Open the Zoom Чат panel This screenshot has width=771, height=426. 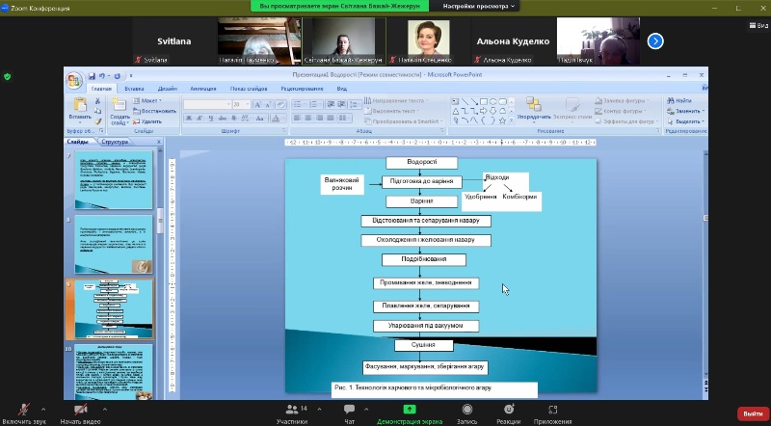click(x=350, y=413)
